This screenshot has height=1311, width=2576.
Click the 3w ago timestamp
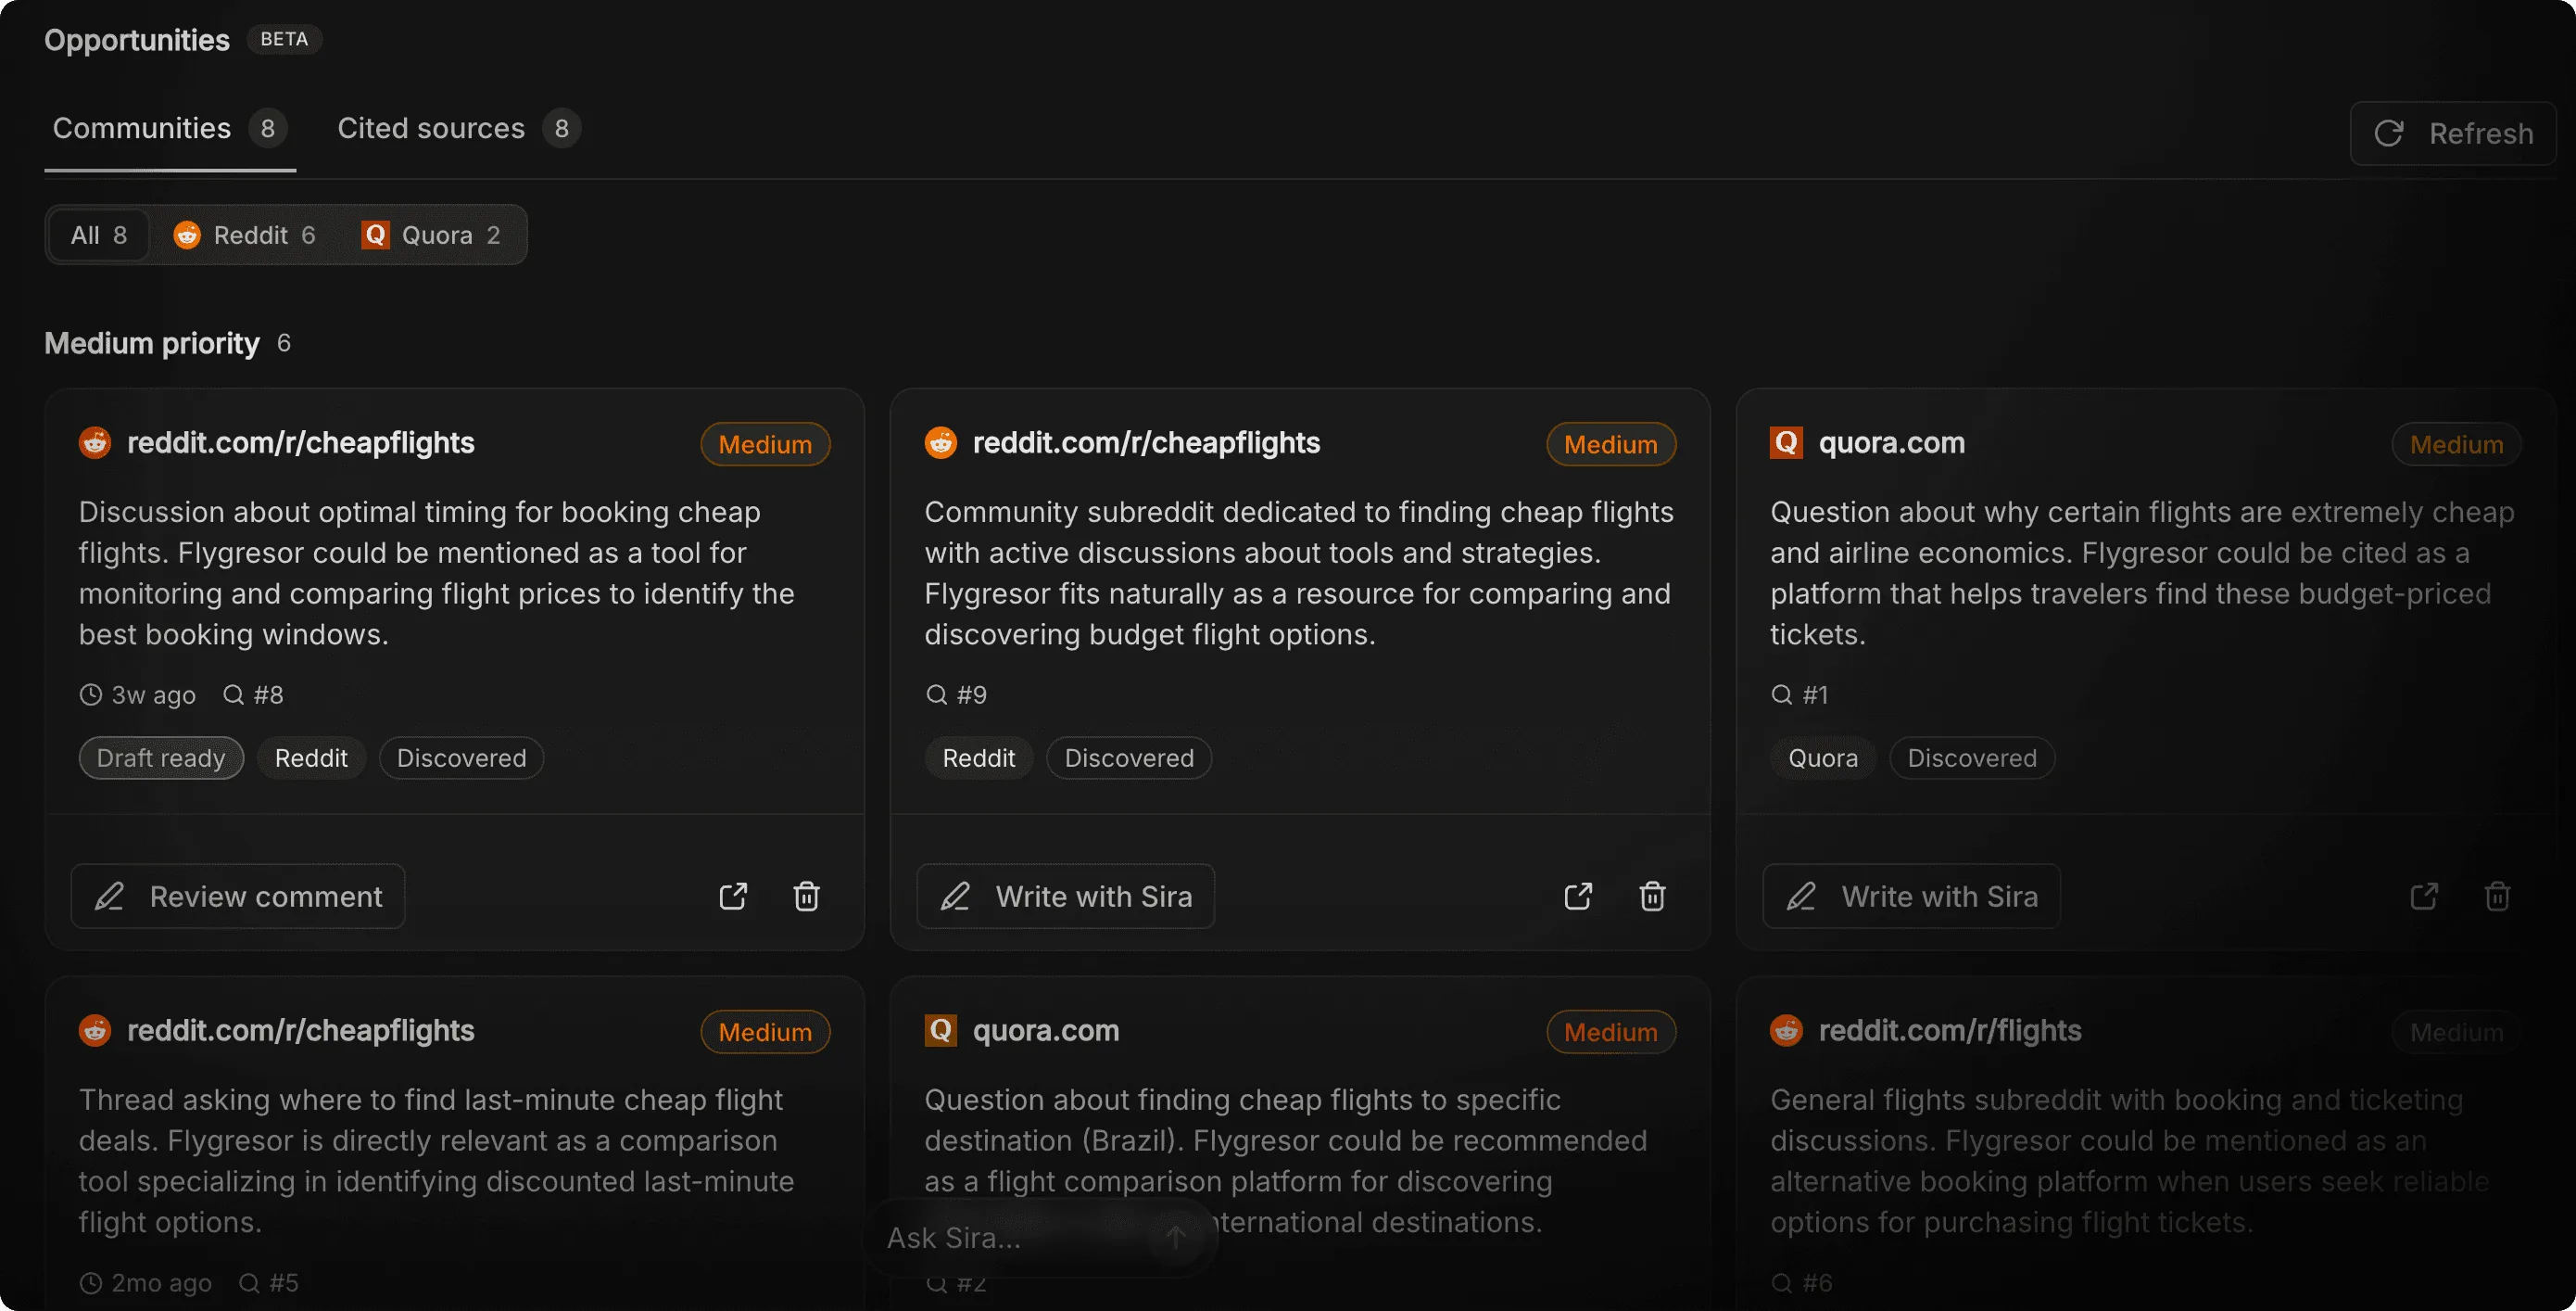click(x=138, y=694)
